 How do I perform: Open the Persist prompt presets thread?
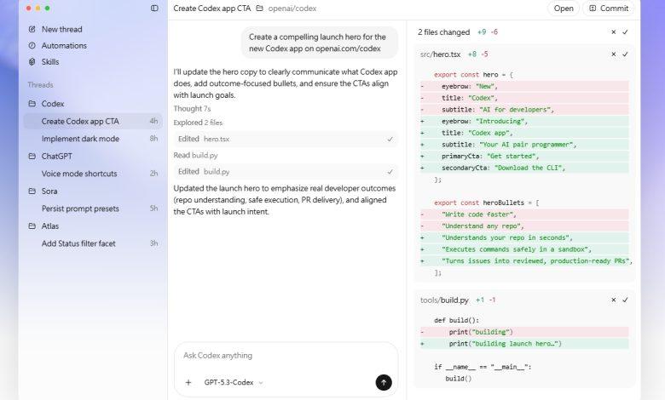click(x=82, y=209)
